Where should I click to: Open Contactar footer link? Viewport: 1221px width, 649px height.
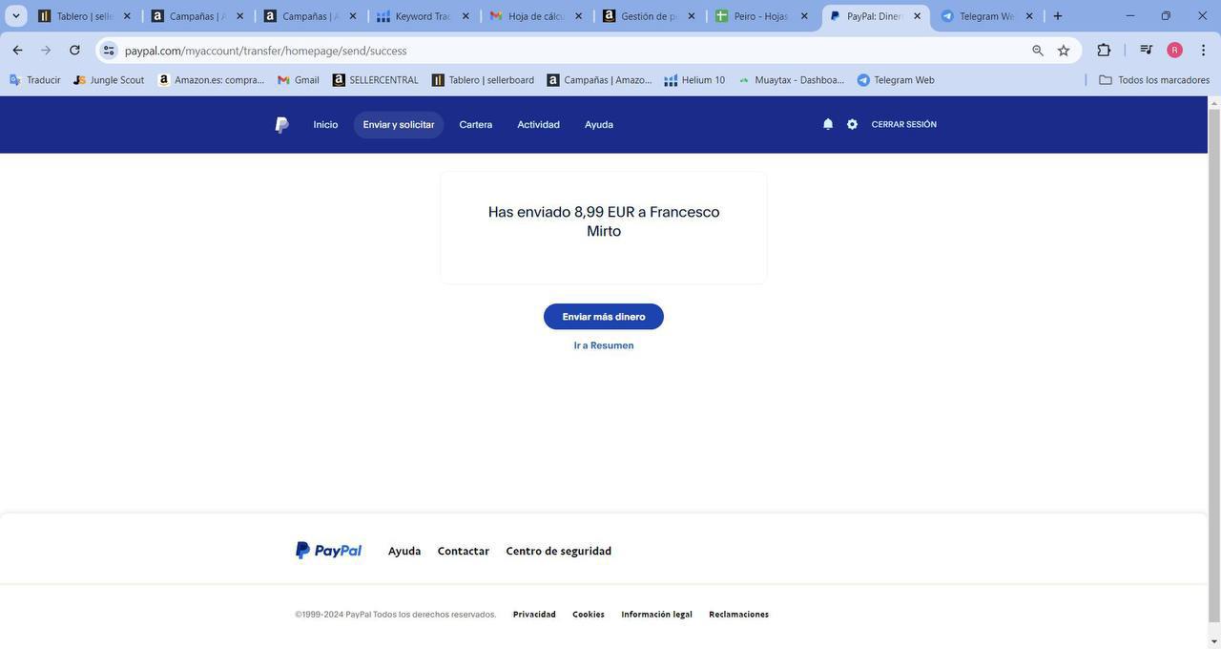point(464,551)
